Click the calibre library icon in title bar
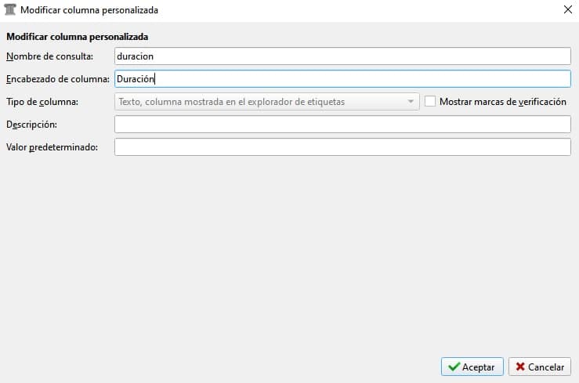 pyautogui.click(x=10, y=10)
